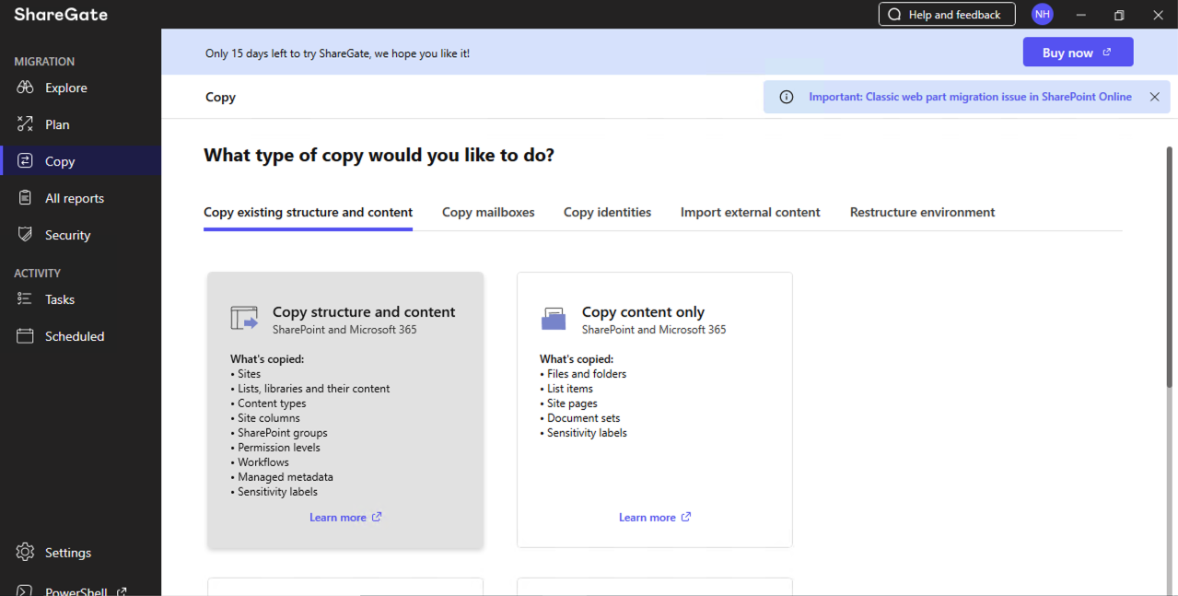
Task: Switch to Copy identities tab
Action: point(607,212)
